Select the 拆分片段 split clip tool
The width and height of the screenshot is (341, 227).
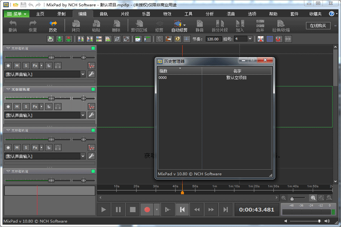coord(220,26)
